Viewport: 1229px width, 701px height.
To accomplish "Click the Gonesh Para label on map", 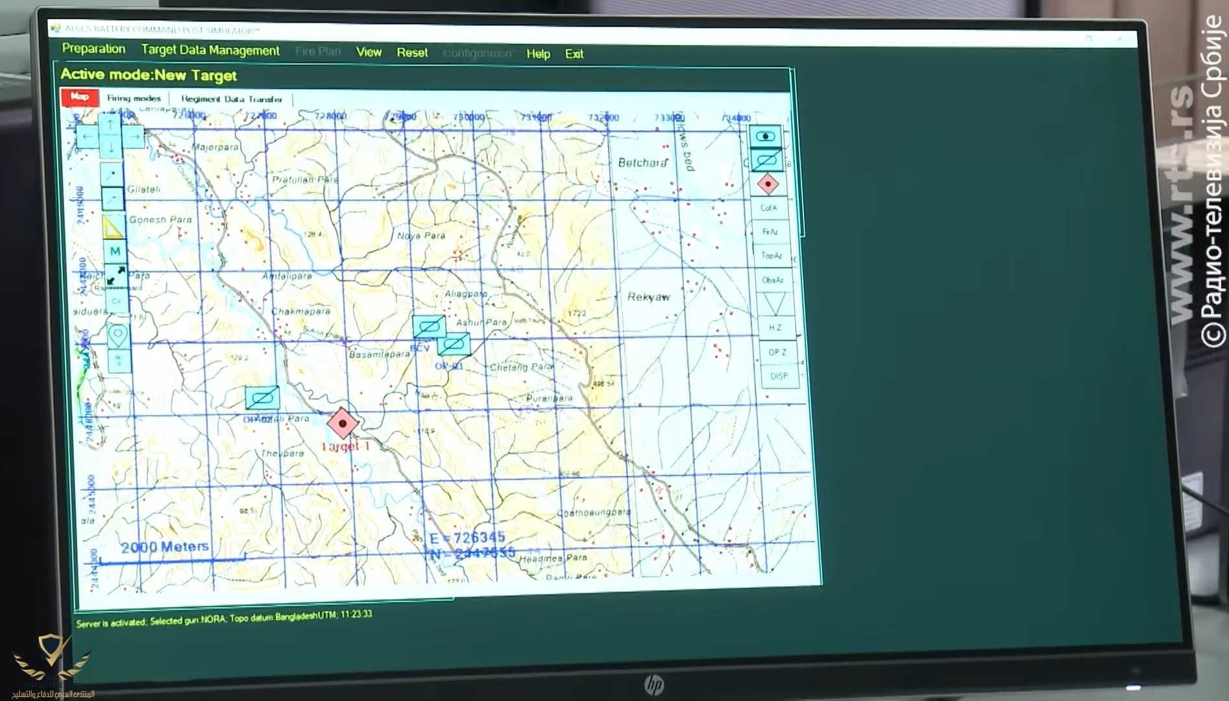I will (x=160, y=220).
